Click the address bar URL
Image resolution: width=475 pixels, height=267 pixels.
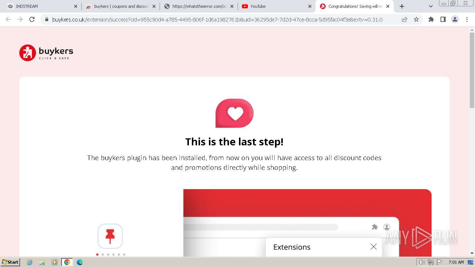coord(217,19)
